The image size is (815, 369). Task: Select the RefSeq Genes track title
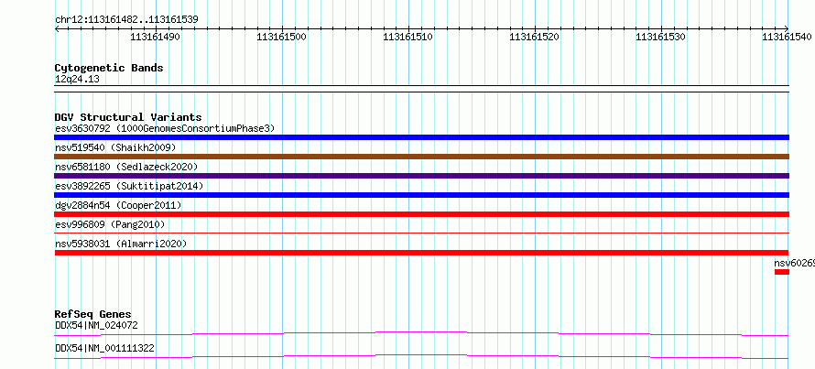click(x=93, y=314)
